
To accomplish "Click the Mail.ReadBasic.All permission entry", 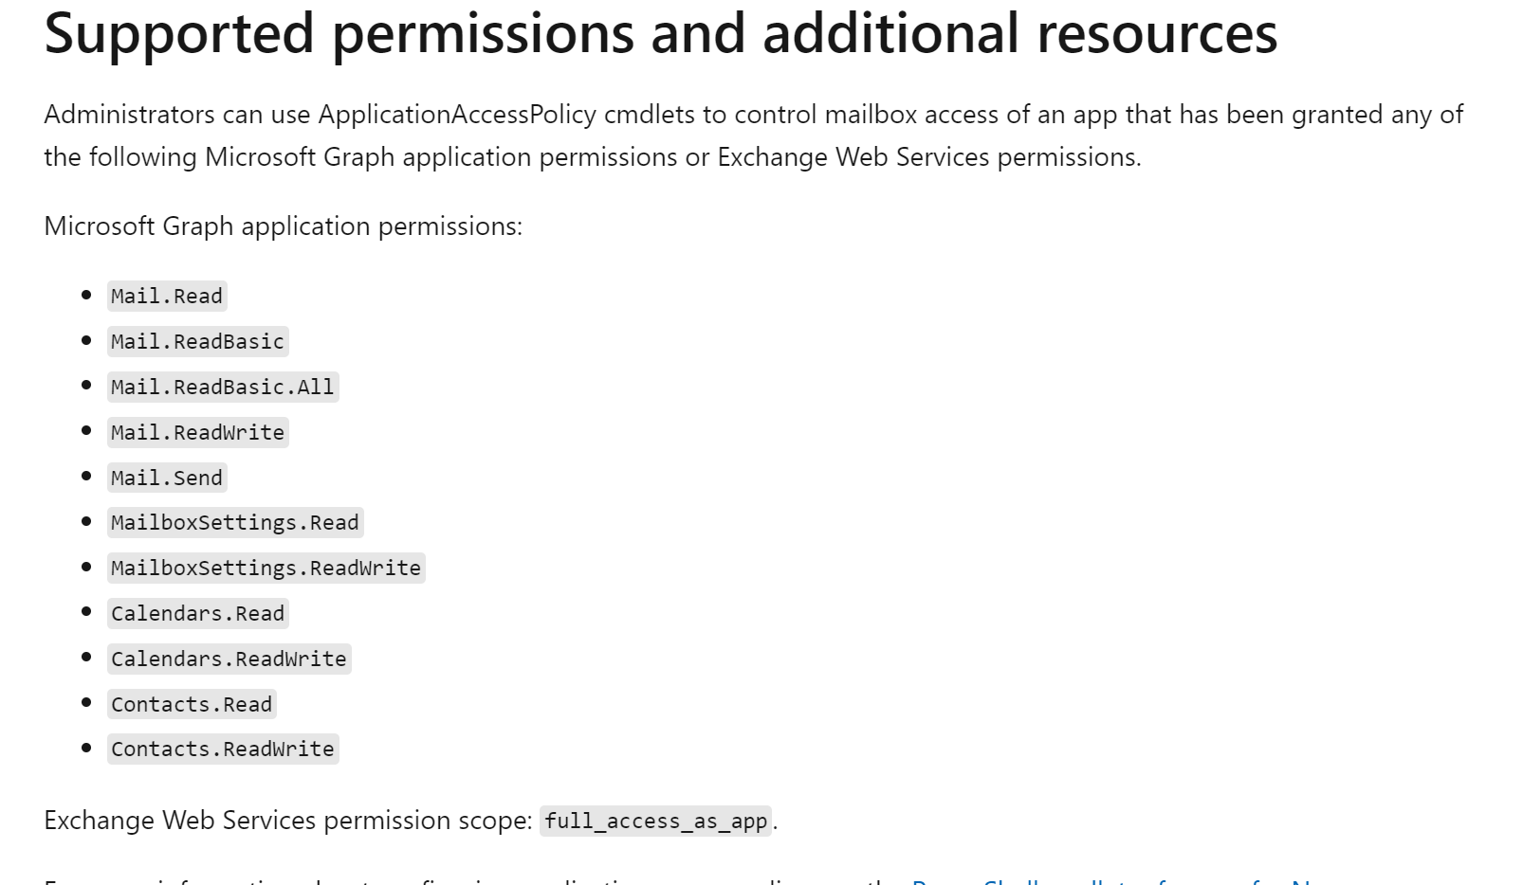I will 223,388.
